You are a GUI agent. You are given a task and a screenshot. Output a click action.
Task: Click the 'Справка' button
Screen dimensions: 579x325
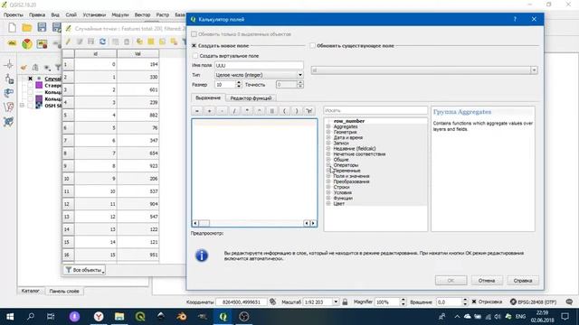tap(523, 281)
